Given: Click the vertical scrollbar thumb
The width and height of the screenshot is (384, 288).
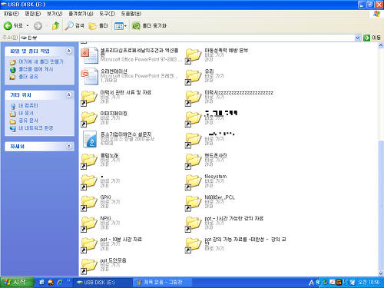Looking at the screenshot, I should coord(381,205).
